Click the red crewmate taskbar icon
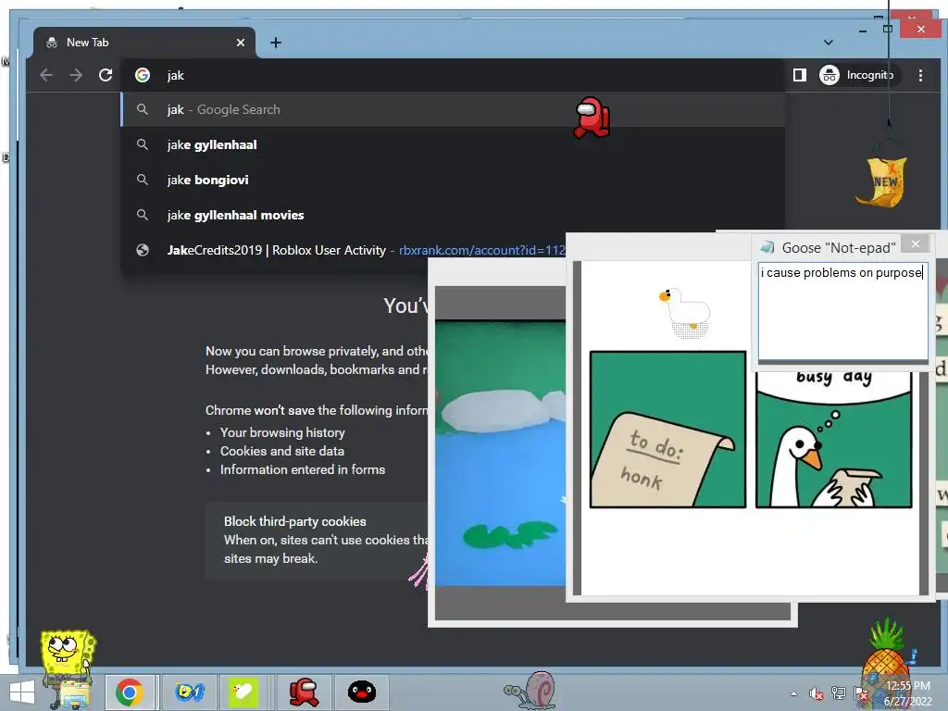The image size is (948, 711). coord(304,692)
